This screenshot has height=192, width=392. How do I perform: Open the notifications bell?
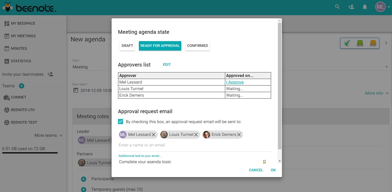[x=365, y=7]
